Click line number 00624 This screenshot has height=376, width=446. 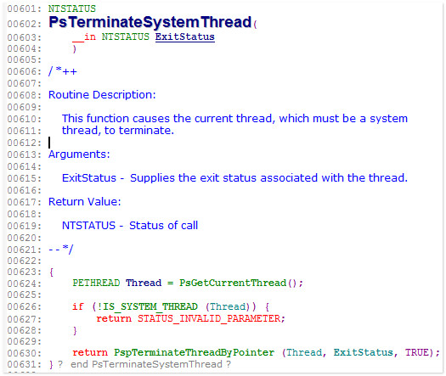(24, 283)
